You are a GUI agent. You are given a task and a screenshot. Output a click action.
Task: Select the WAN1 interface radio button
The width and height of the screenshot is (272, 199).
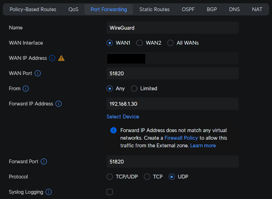(110, 43)
